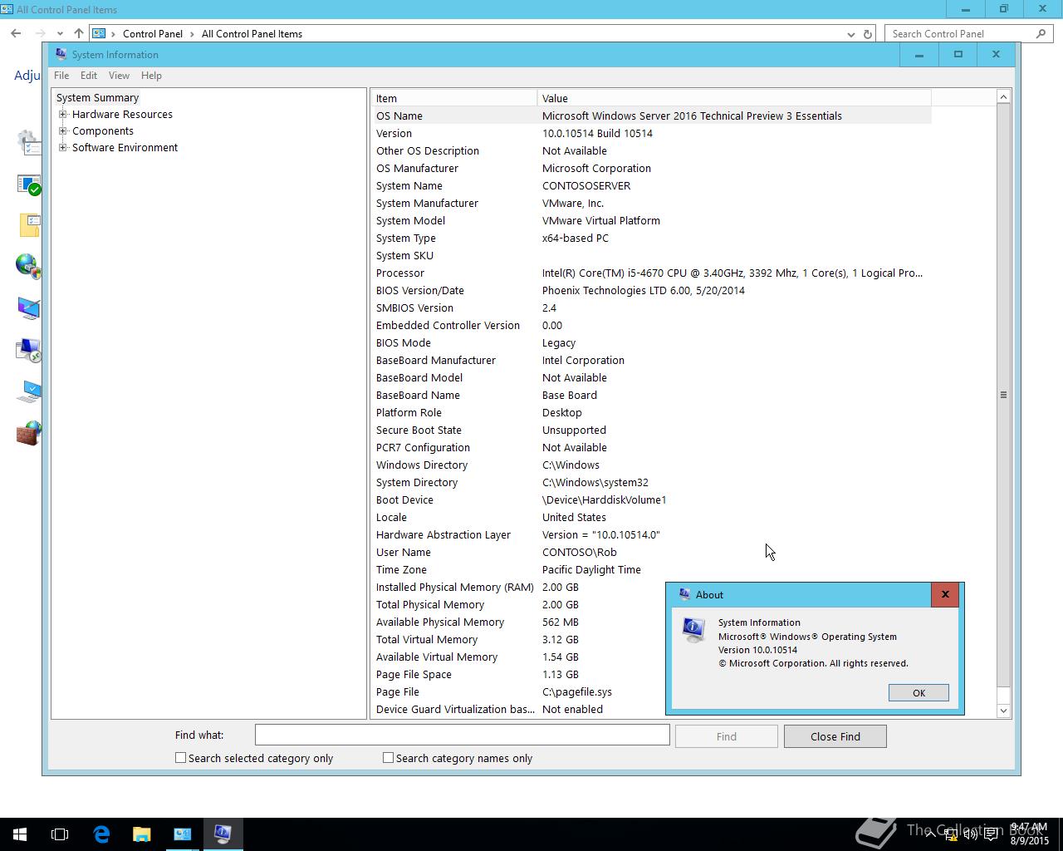Click the list scrollbar up arrow
Image resolution: width=1063 pixels, height=851 pixels.
(x=1003, y=97)
